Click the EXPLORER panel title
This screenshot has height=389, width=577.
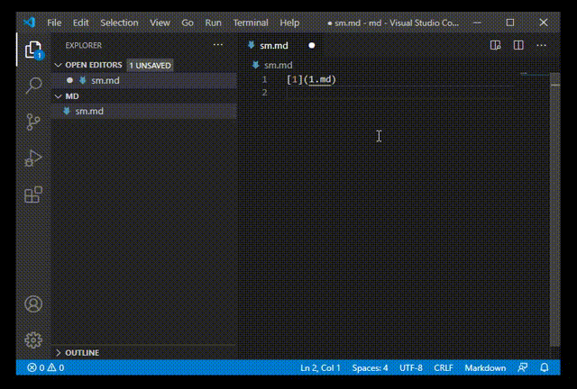(x=84, y=45)
